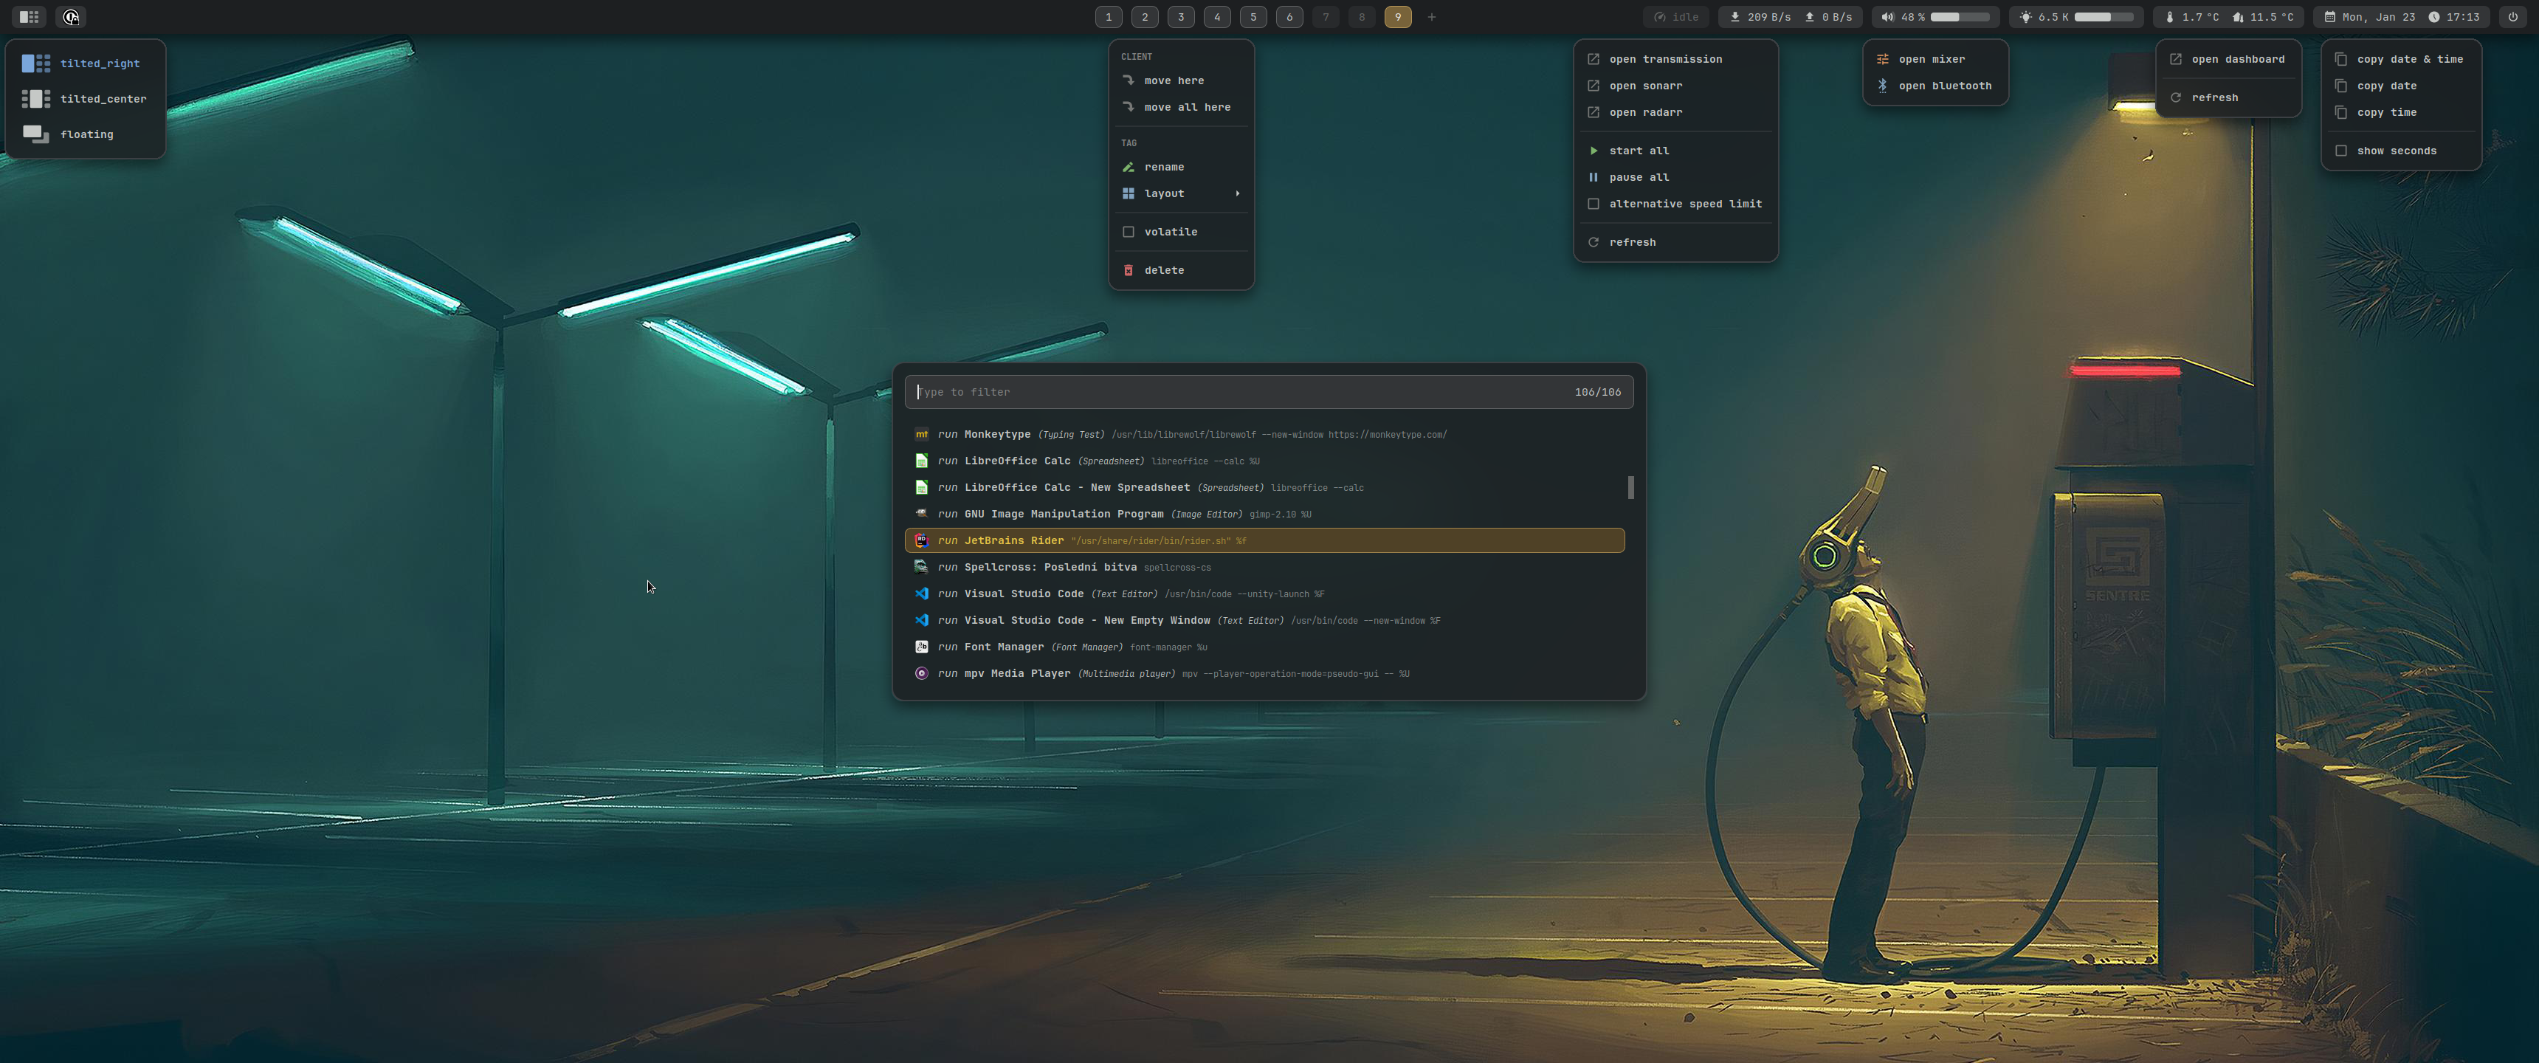The image size is (2539, 1063).
Task: Select the tilted_center layout icon
Action: click(36, 99)
